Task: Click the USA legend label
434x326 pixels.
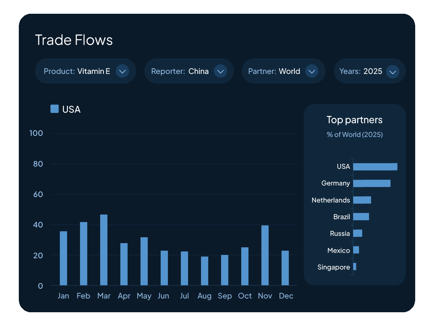Action: pyautogui.click(x=71, y=109)
